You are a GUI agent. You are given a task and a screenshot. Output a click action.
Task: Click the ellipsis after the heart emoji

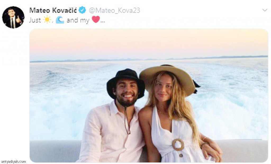103,22
